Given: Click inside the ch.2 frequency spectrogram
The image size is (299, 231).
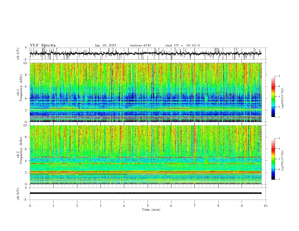Looking at the screenshot, I should (145, 155).
